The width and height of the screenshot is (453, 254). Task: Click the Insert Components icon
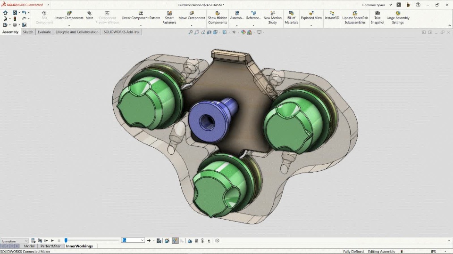pos(69,13)
